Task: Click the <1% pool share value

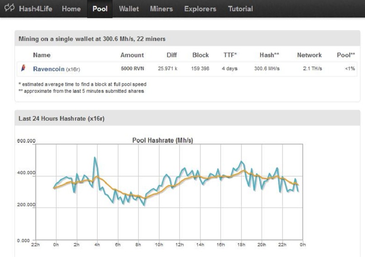Action: [350, 69]
